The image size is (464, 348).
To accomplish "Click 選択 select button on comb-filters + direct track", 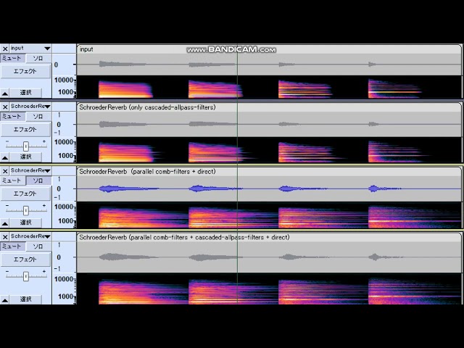I will point(26,223).
